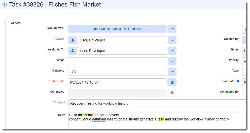The width and height of the screenshot is (250, 133).
Task: Expand the Related Form dropdown arrow
Action: click(172, 29)
